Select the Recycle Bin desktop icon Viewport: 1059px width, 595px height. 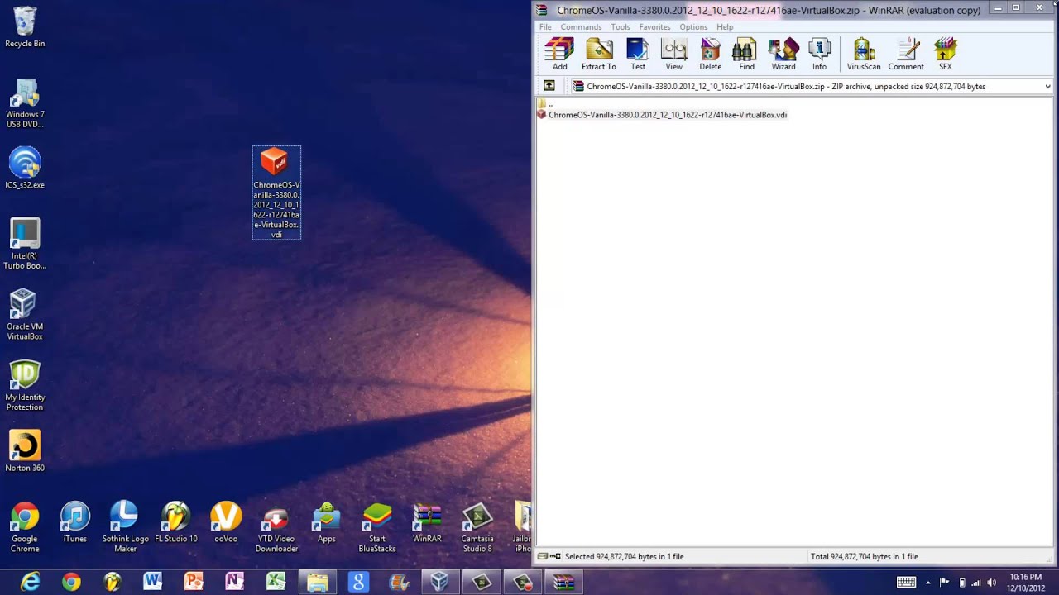[25, 27]
